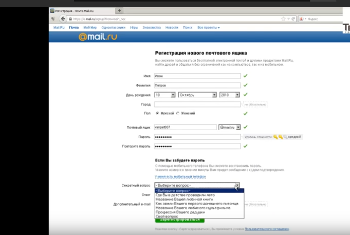Click the Registration tab favicon
Screen dimensions: 350x235
click(x=52, y=11)
